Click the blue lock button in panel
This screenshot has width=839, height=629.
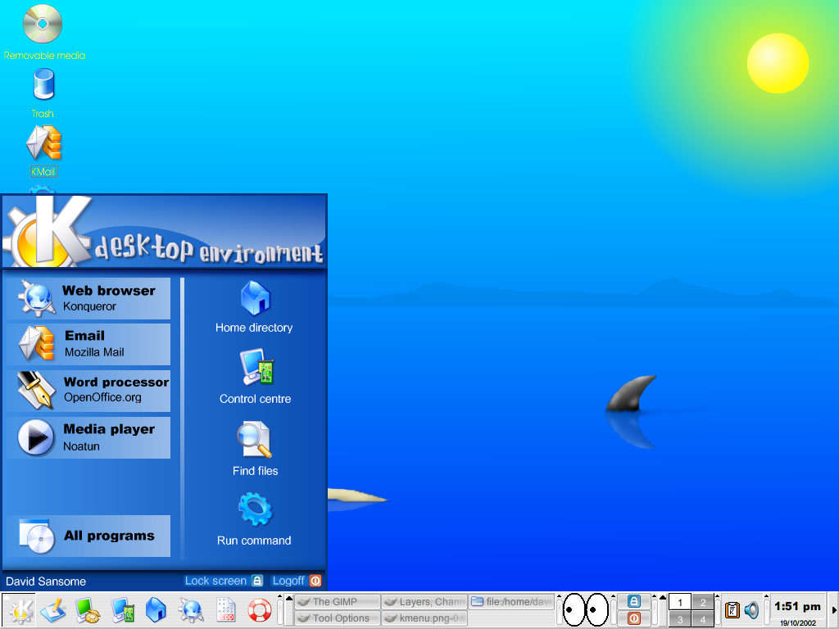coord(634,601)
